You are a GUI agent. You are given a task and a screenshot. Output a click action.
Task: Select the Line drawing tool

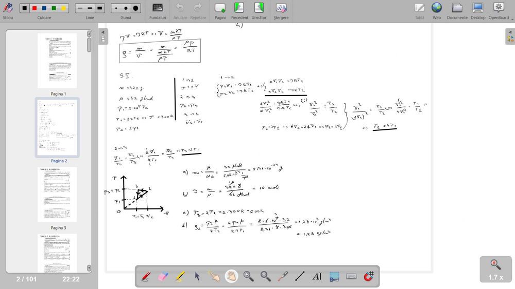coord(300,277)
